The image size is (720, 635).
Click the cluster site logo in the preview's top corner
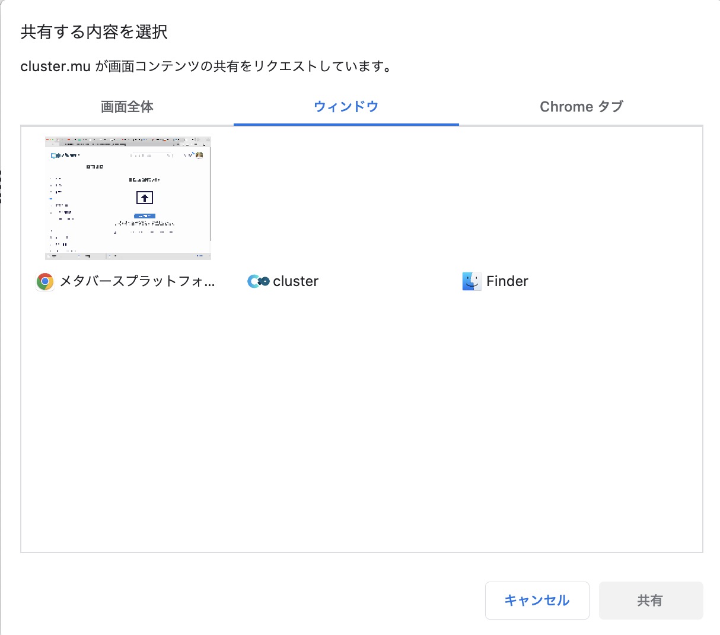click(x=55, y=155)
